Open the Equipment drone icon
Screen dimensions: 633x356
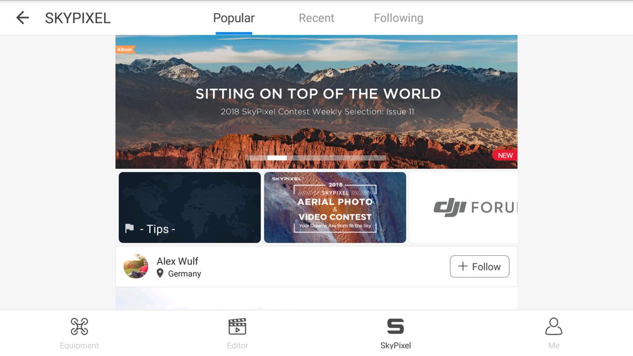click(x=79, y=326)
